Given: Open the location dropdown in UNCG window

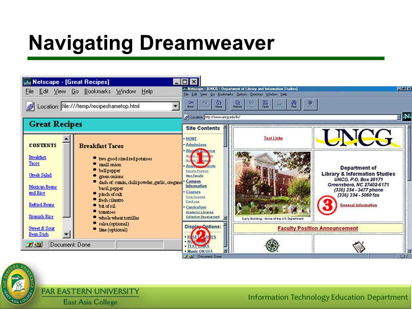Looking at the screenshot, I should tap(399, 117).
